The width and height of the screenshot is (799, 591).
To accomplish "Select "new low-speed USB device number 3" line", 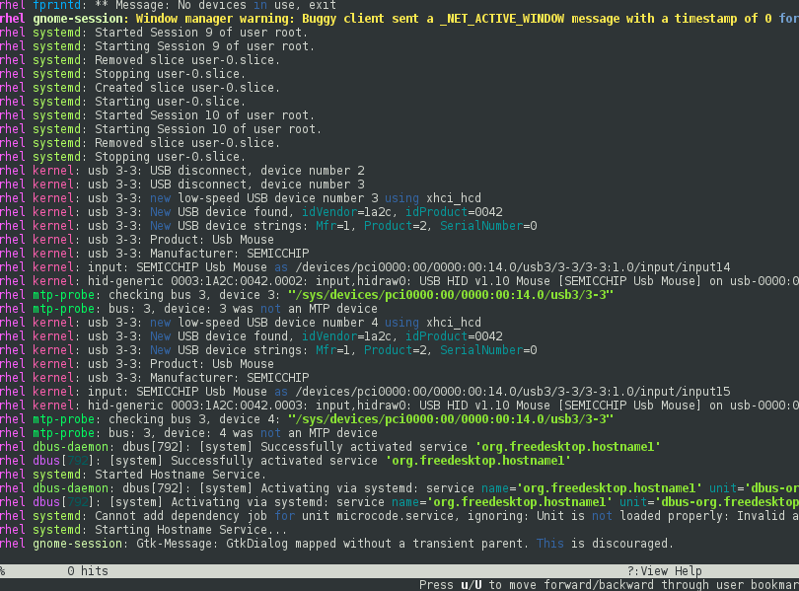I will pyautogui.click(x=241, y=198).
